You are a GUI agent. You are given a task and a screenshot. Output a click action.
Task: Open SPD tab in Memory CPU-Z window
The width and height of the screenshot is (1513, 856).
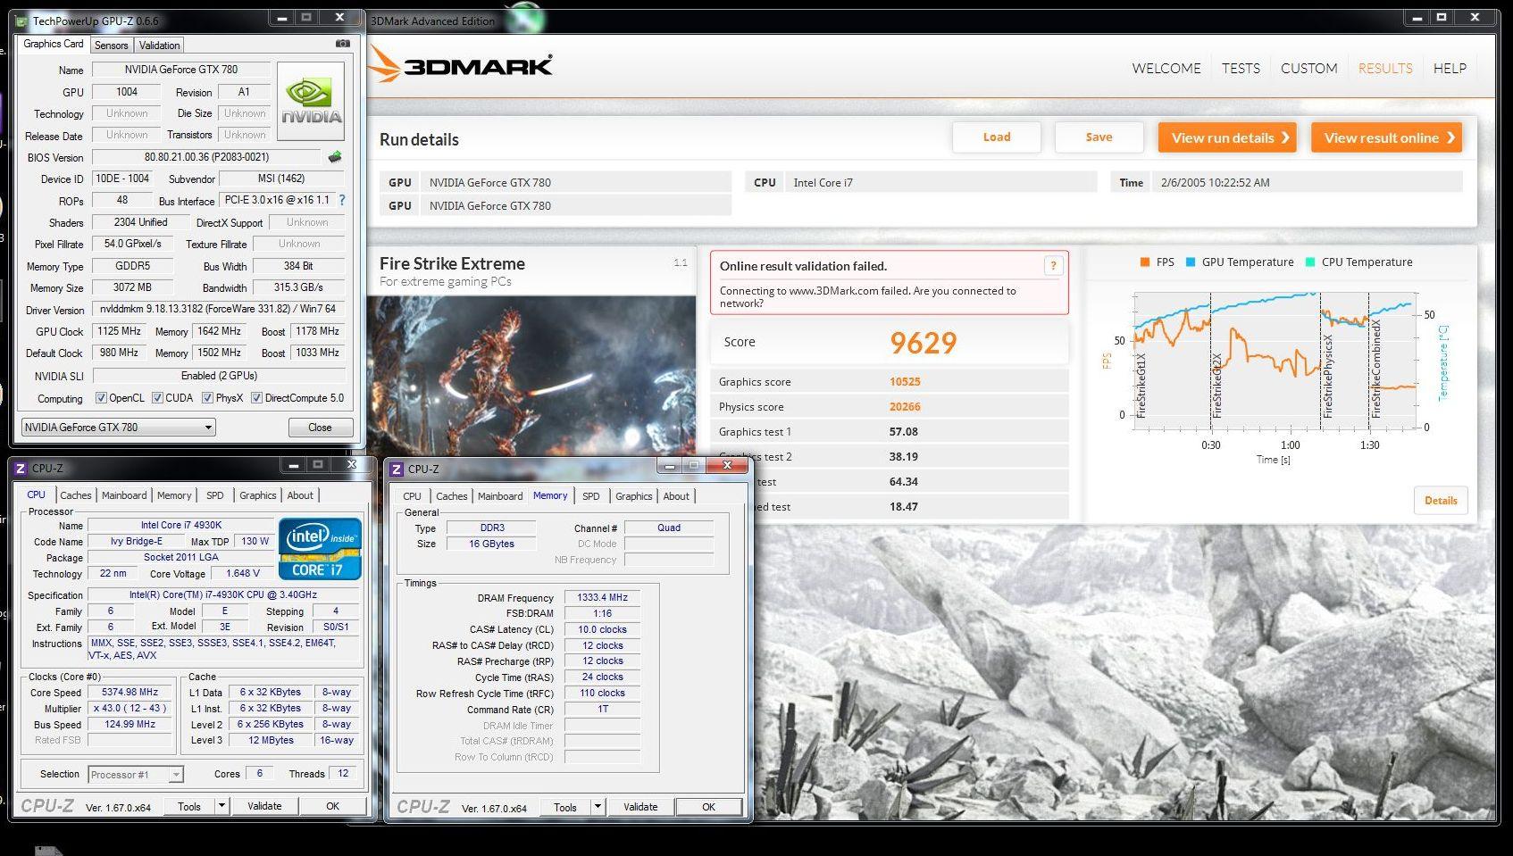coord(591,496)
